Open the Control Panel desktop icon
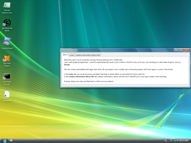Image resolution: width=191 pixels, height=143 pixels. (7, 43)
